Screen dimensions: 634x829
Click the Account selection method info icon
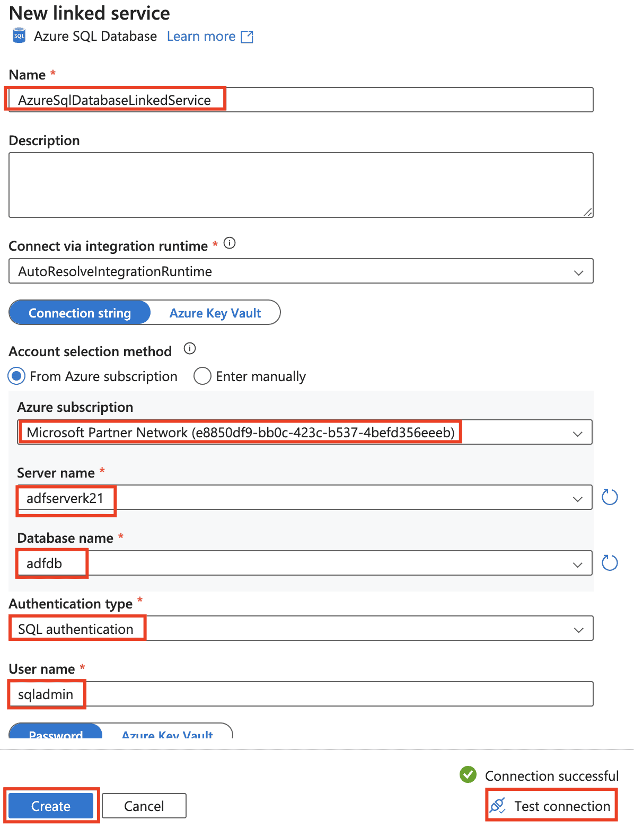[190, 349]
